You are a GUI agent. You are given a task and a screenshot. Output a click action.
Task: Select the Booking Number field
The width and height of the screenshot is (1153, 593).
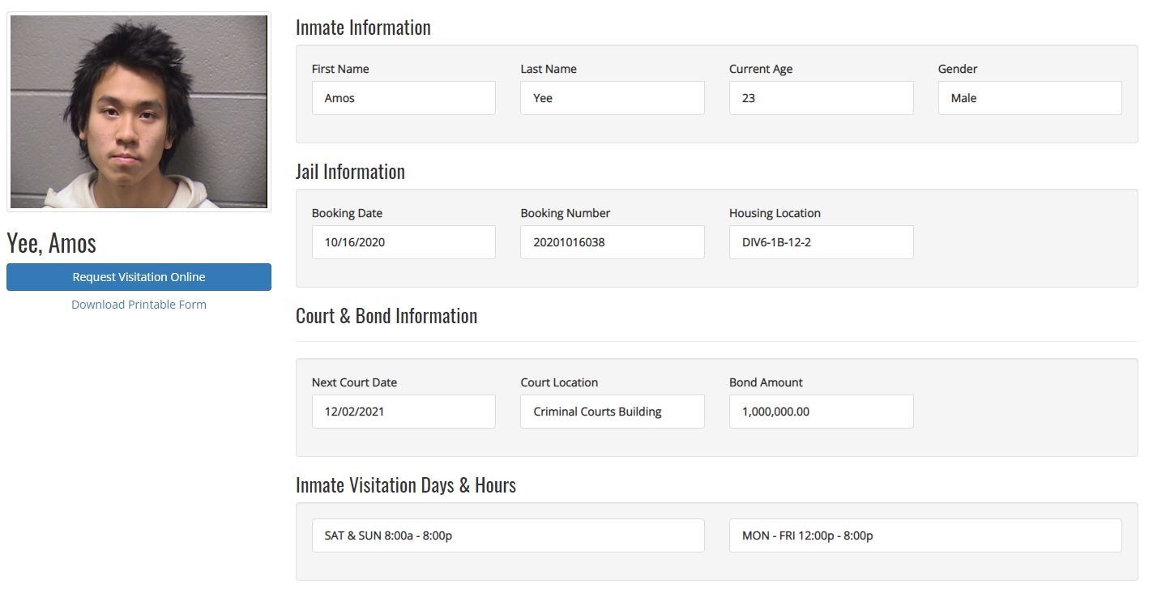(612, 242)
